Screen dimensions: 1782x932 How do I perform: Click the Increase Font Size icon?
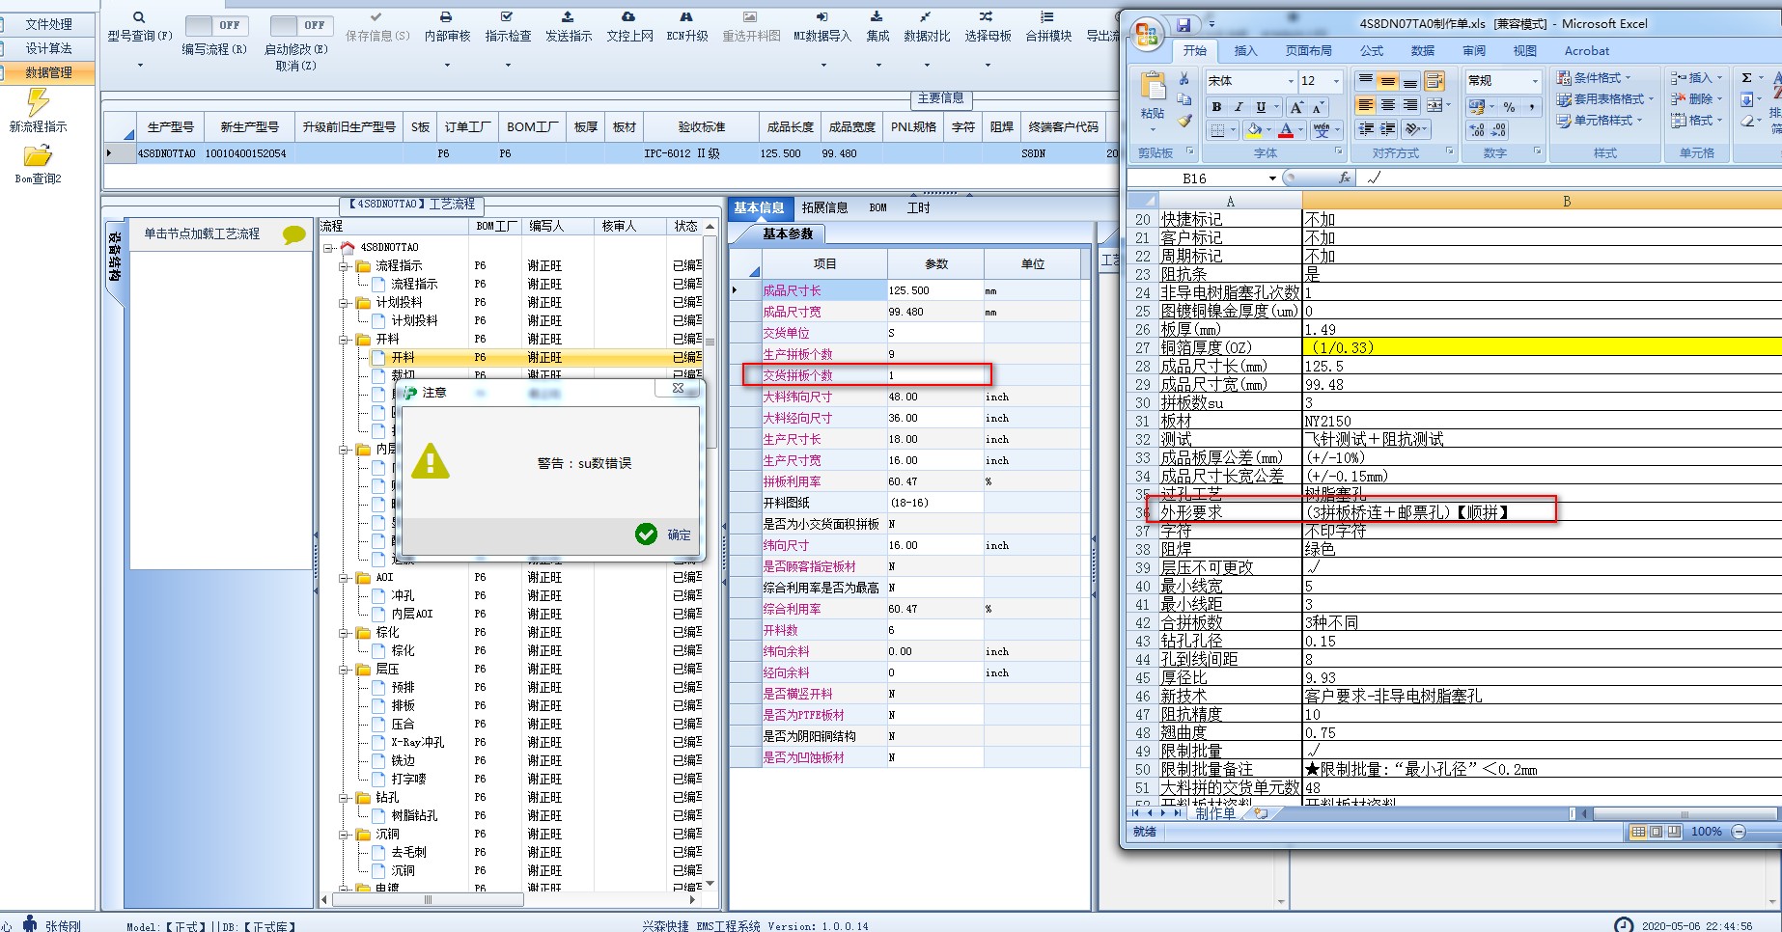pos(1296,107)
